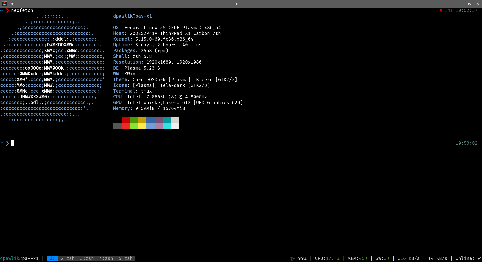The width and height of the screenshot is (482, 262).
Task: Click the white dot next to the app icon
Action: coord(12,4)
